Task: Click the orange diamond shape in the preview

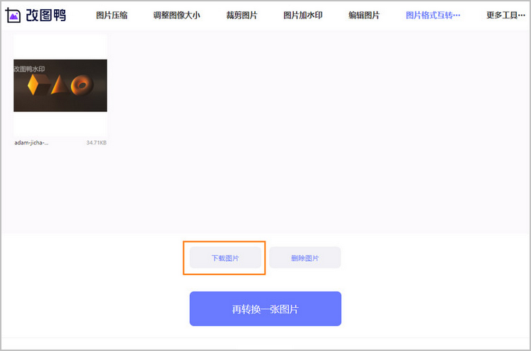Action: (x=34, y=86)
